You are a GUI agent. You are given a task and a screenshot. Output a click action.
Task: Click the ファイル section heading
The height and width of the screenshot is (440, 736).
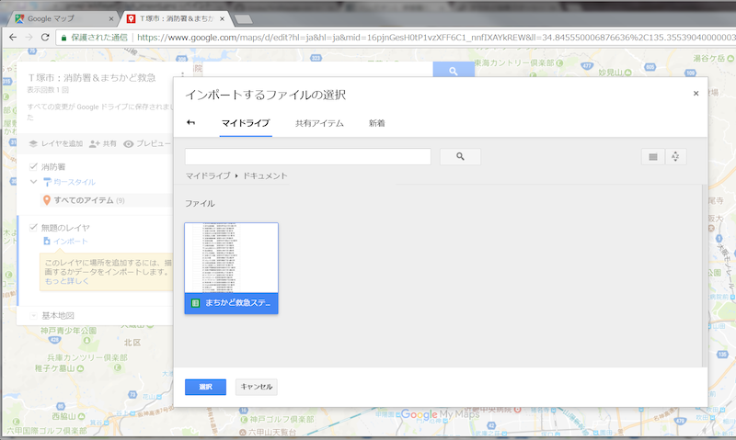[x=200, y=203]
